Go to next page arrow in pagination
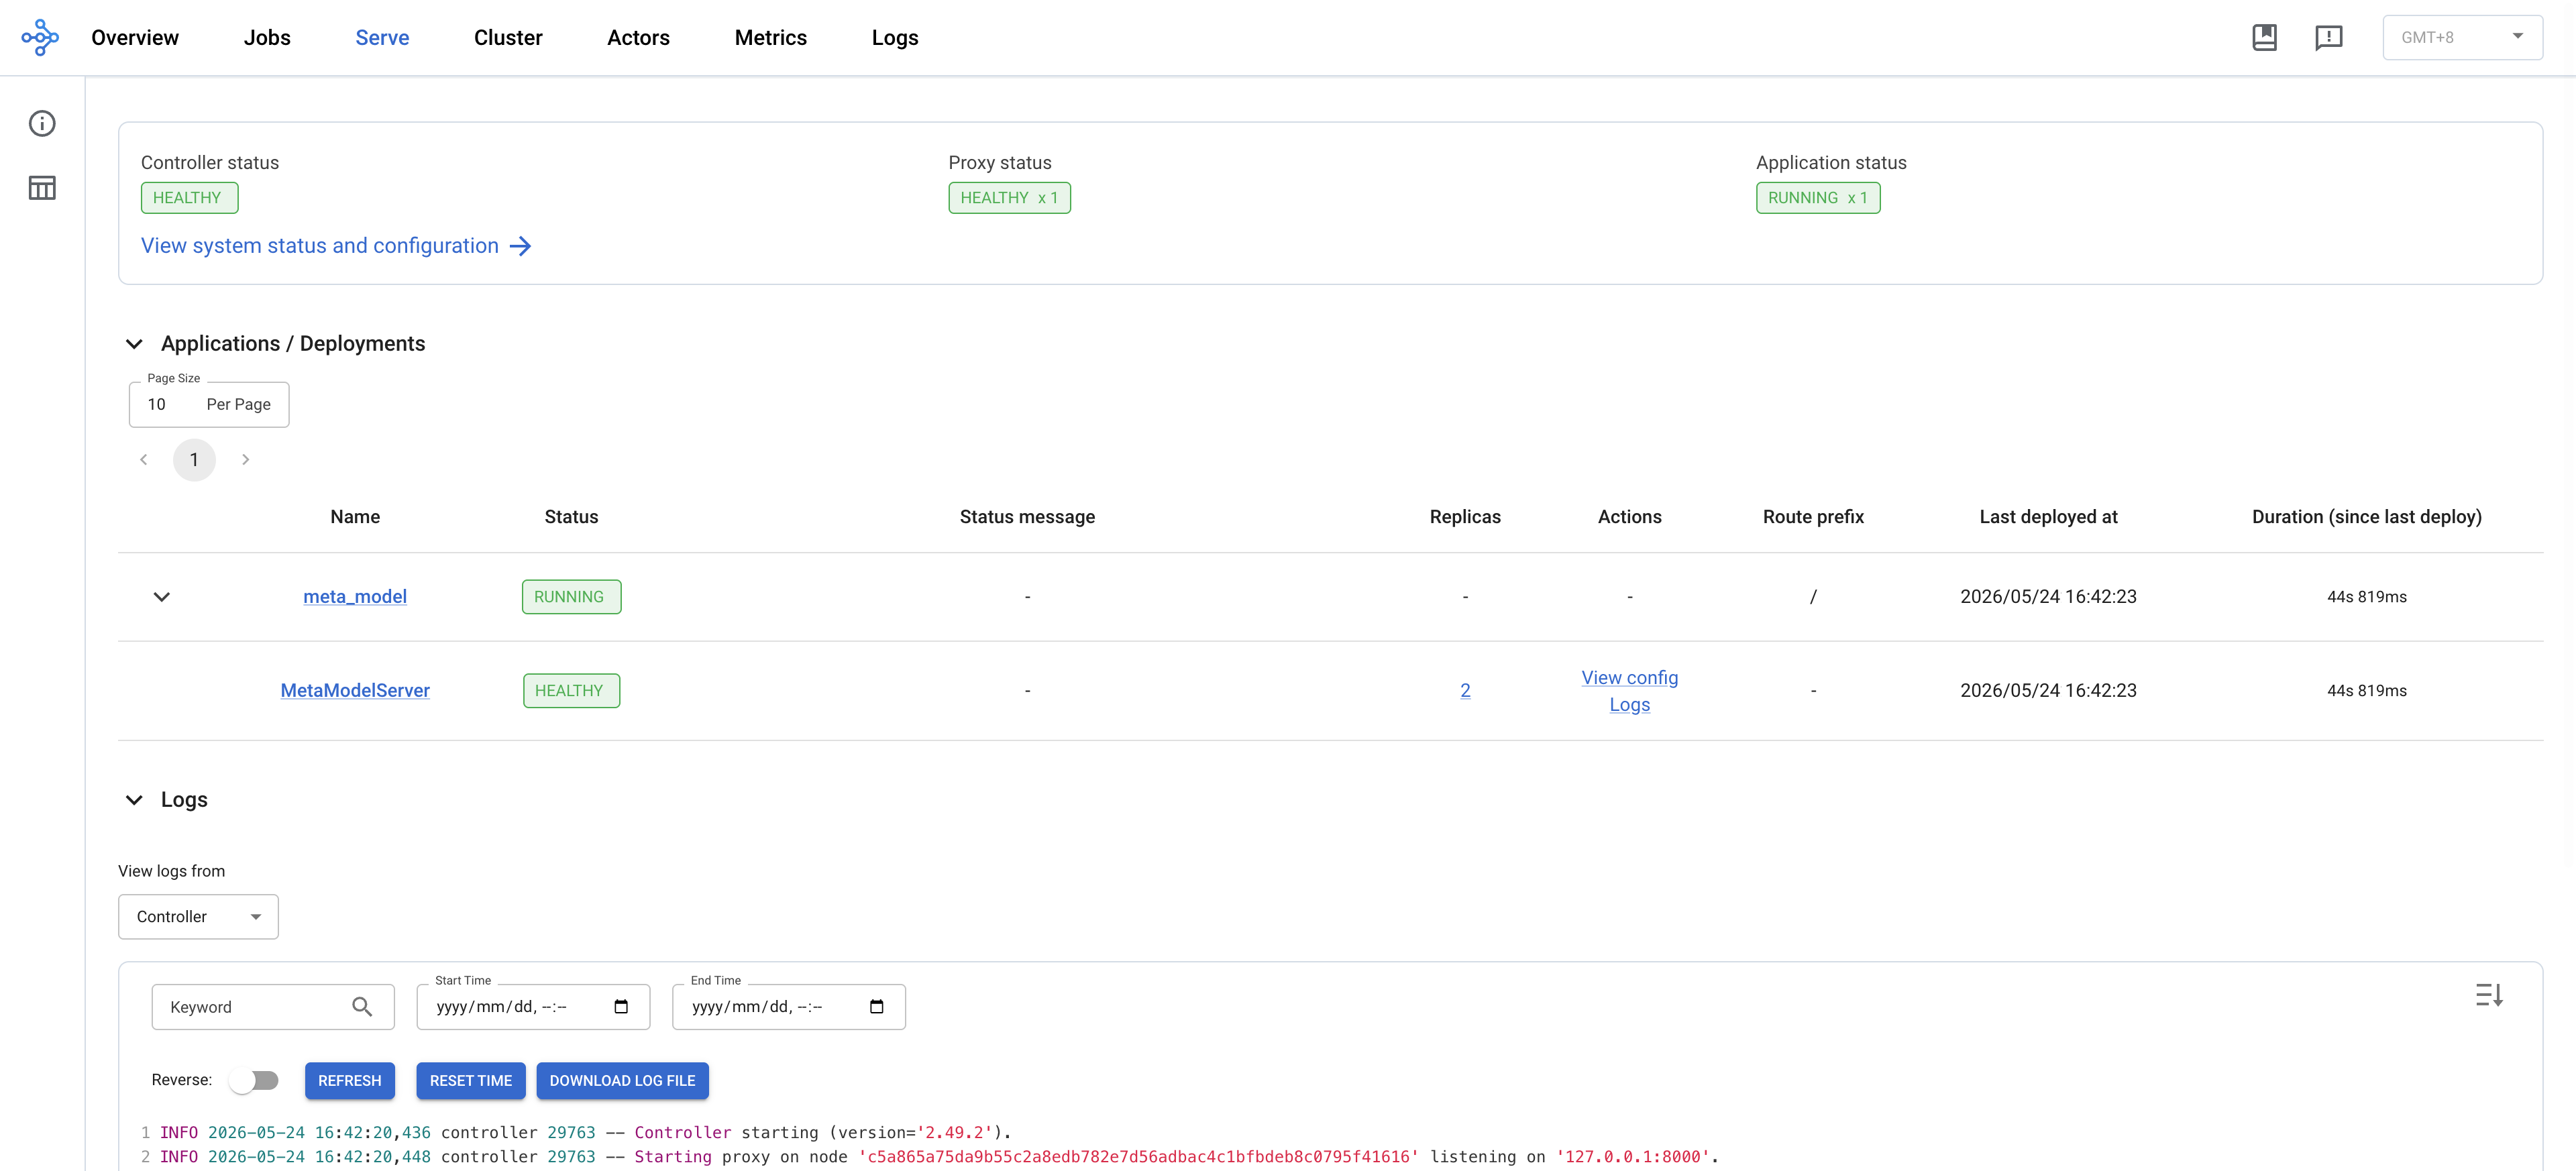Screen dimensions: 2576x1171 (x=245, y=460)
